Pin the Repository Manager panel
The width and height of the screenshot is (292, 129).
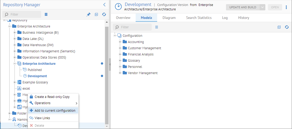[89, 15]
